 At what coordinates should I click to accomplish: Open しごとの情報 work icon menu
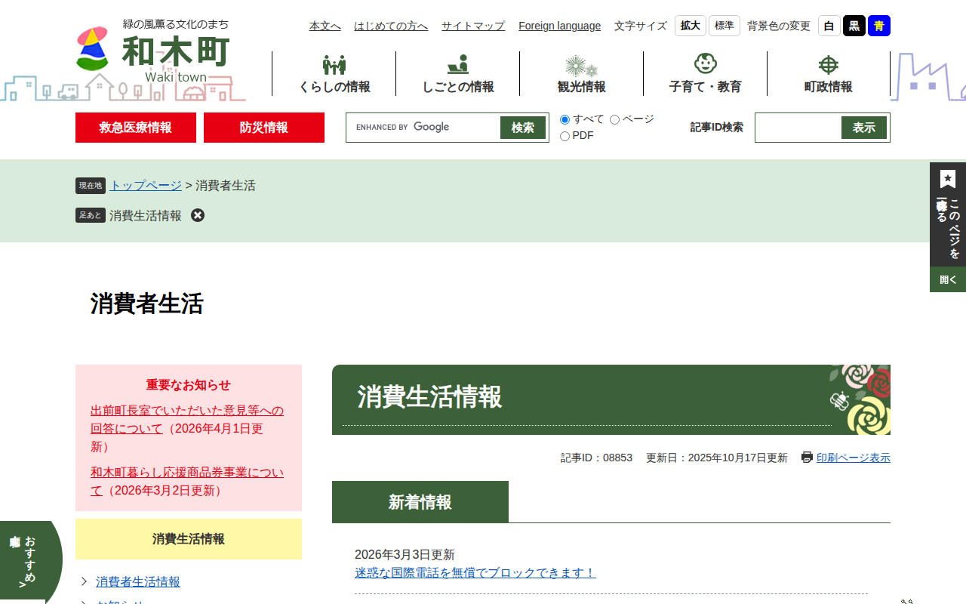click(457, 65)
